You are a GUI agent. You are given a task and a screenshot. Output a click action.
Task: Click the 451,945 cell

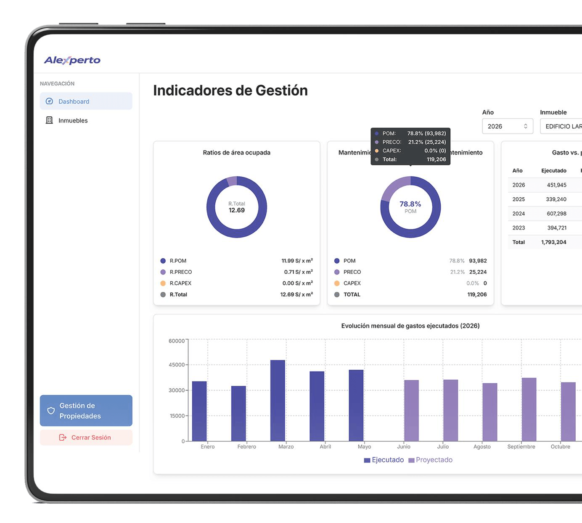pos(557,185)
